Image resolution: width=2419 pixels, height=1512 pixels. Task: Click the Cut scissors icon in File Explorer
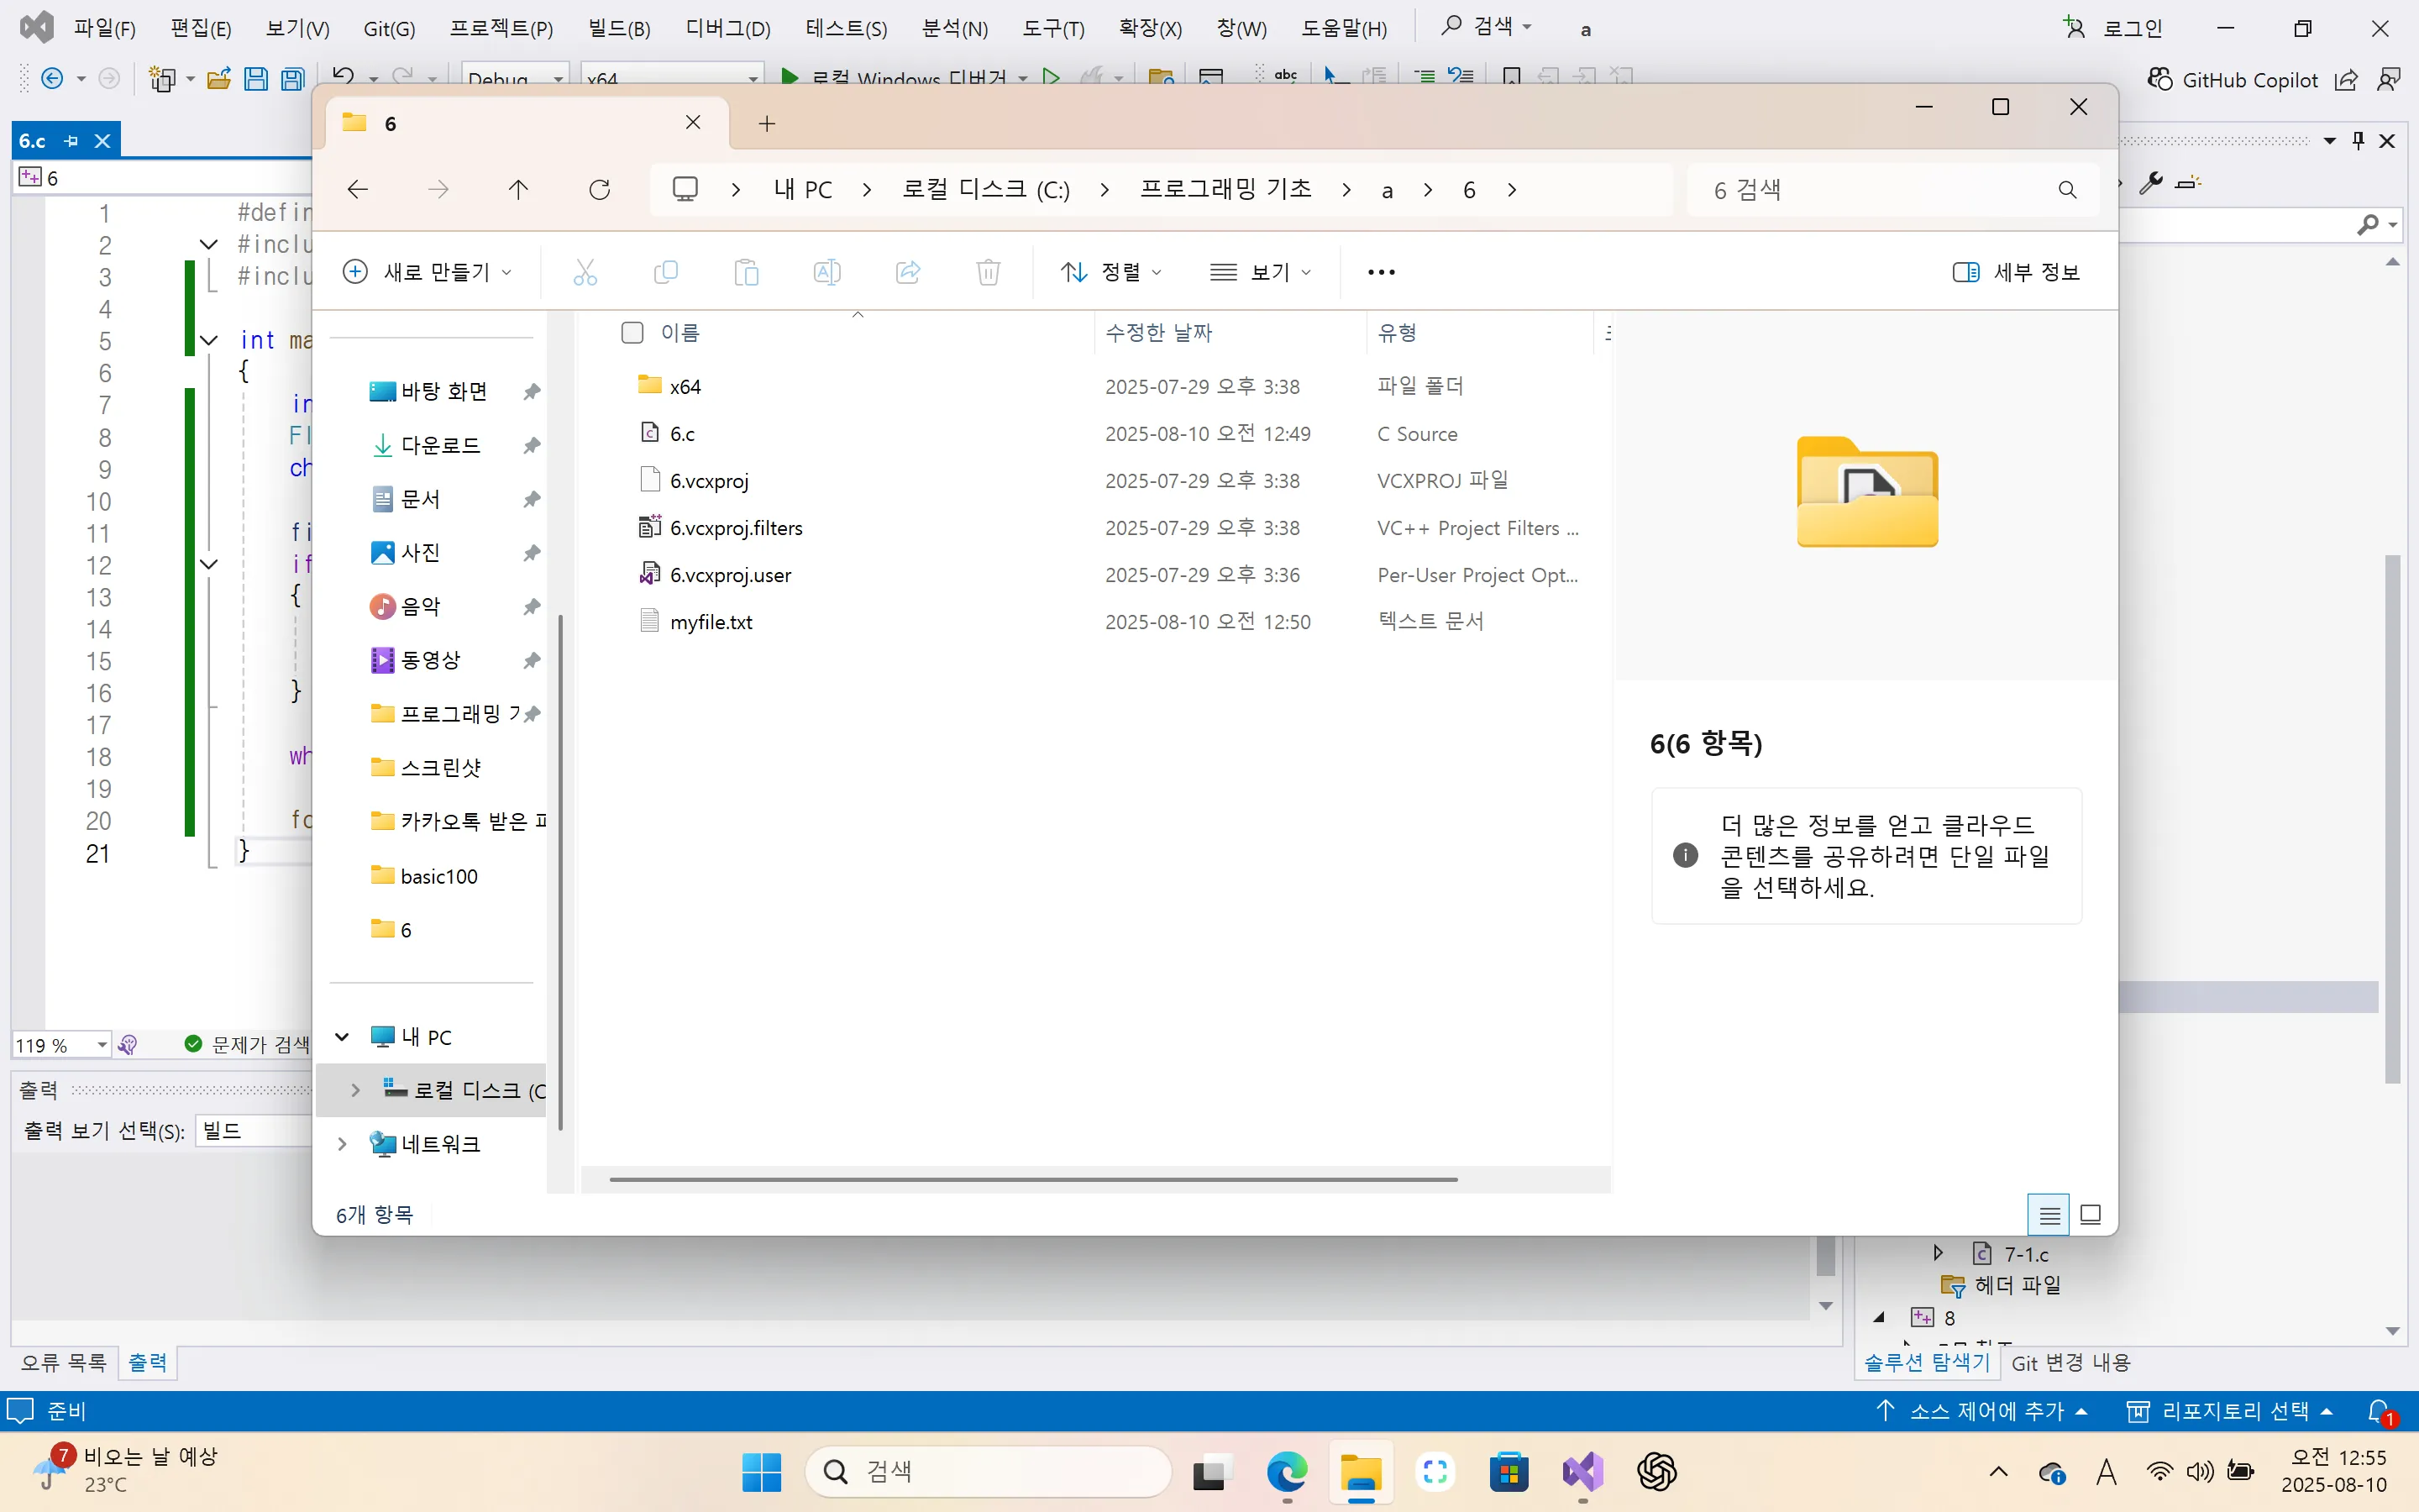(585, 272)
